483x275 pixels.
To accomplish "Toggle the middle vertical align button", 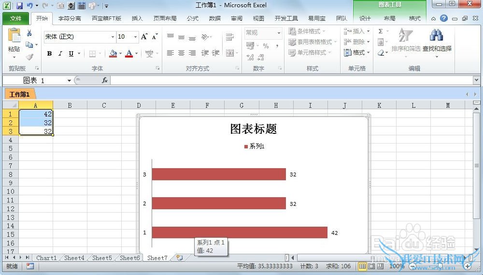I will pyautogui.click(x=182, y=37).
